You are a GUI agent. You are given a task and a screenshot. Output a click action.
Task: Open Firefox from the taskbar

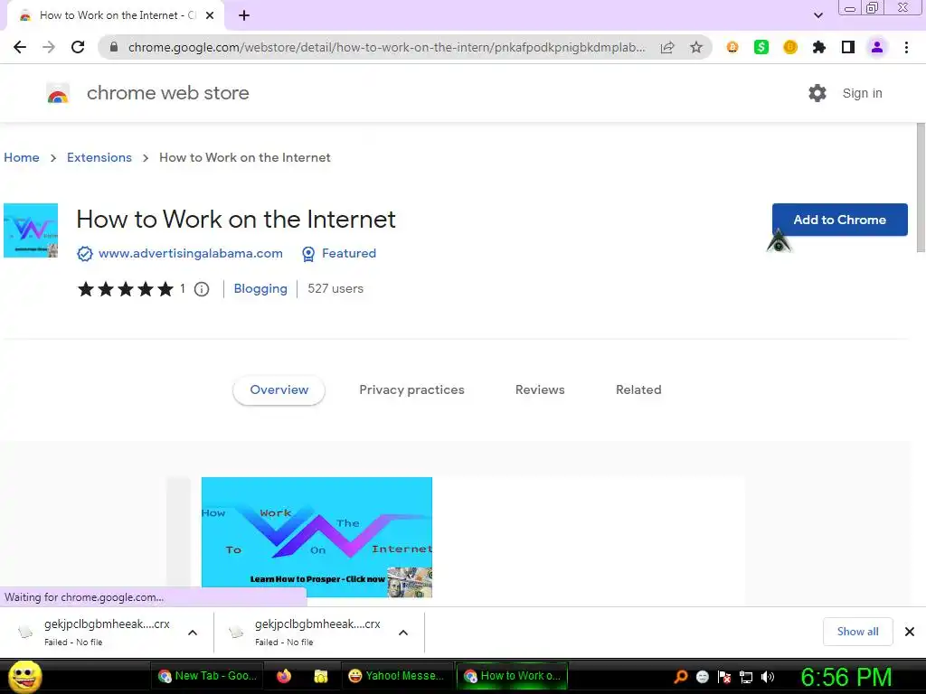284,676
